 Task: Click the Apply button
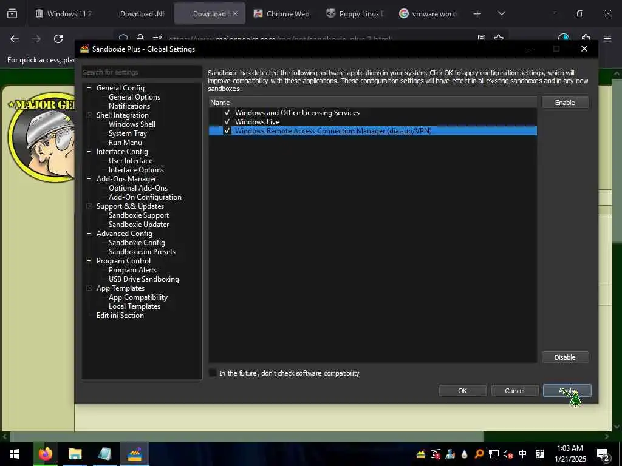[567, 390]
